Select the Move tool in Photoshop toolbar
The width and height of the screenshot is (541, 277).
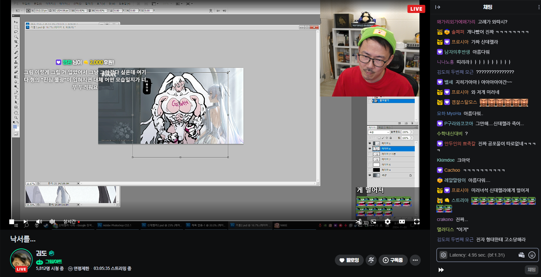(x=16, y=22)
